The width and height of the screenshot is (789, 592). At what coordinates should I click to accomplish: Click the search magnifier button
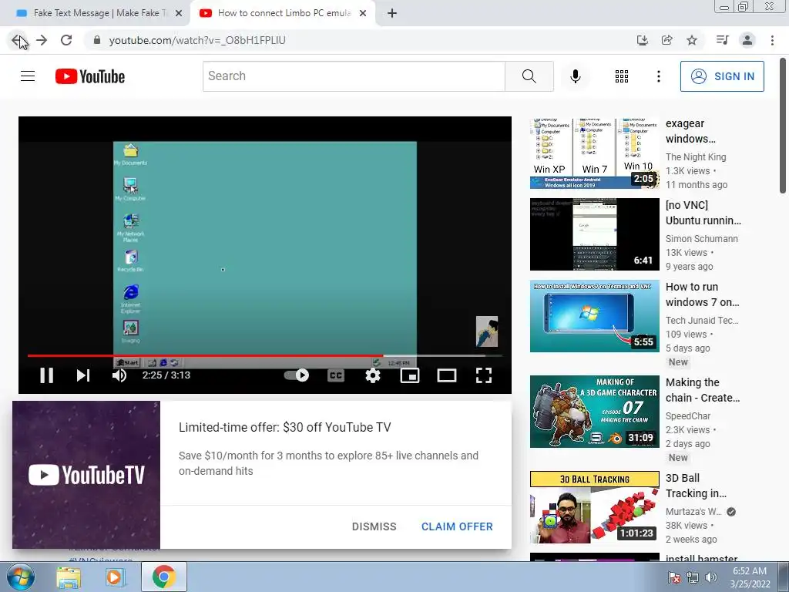click(x=529, y=76)
